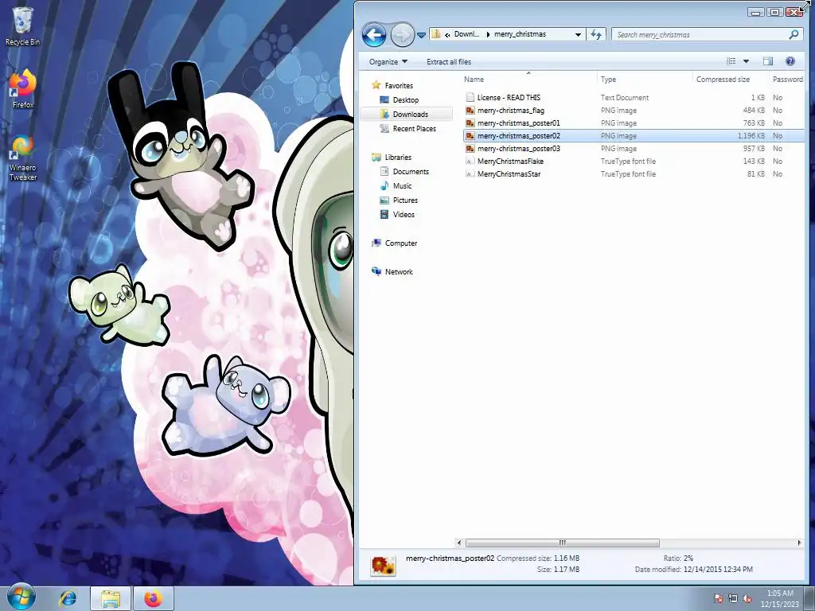This screenshot has width=815, height=611.
Task: Sort by the Name column header
Action: click(528, 79)
